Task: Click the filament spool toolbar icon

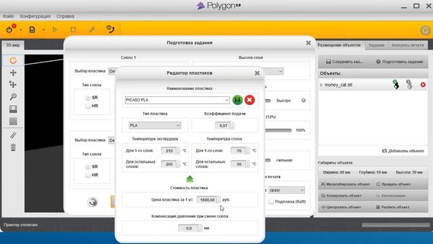Action: click(110, 29)
